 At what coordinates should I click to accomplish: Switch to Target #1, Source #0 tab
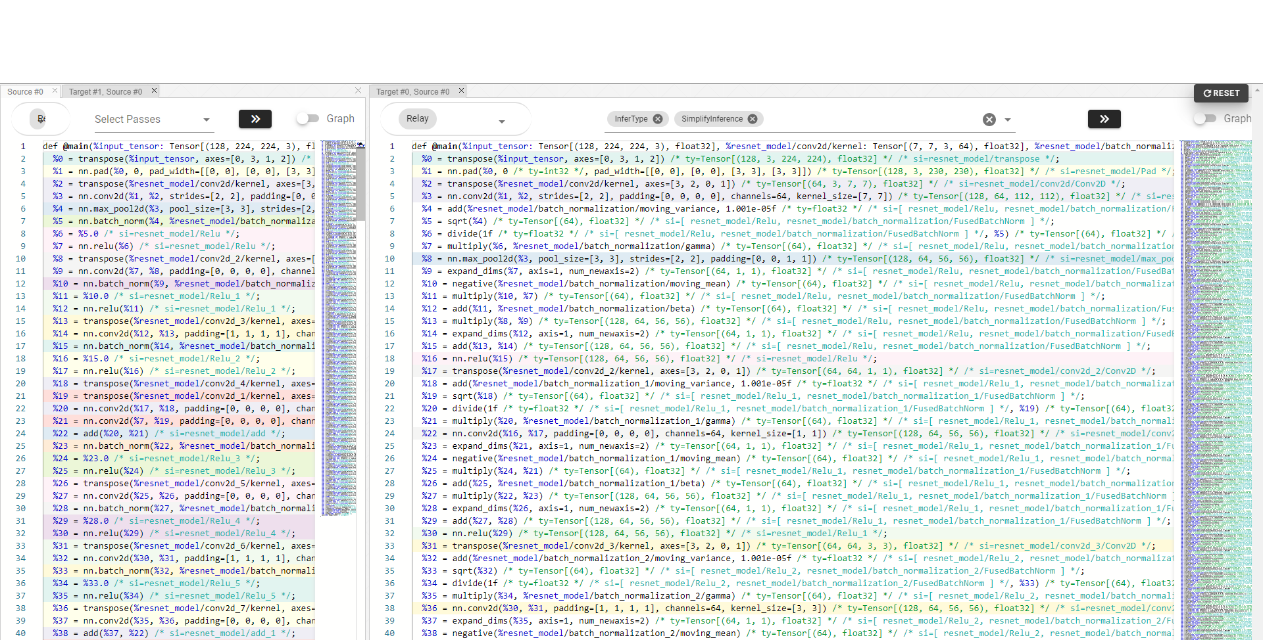click(x=105, y=92)
